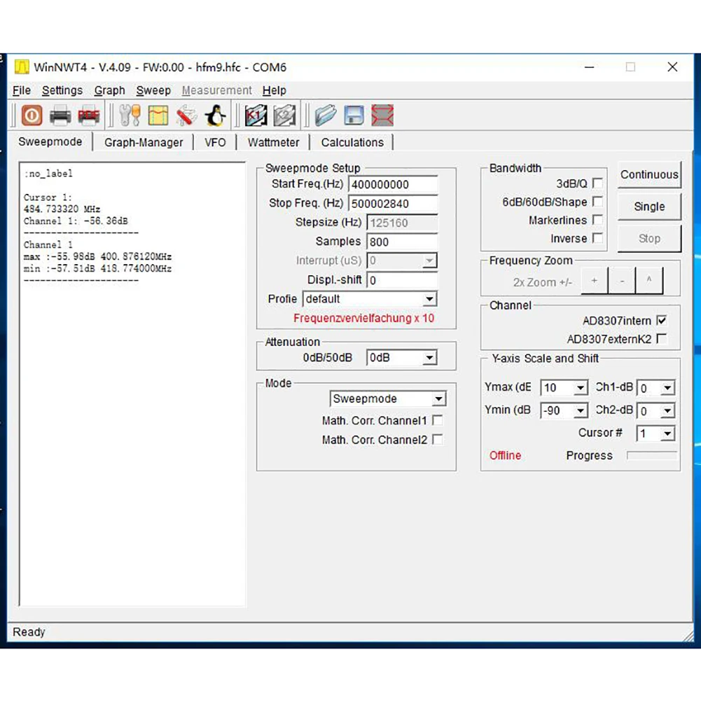Click the K1 calibration icon

coord(256,116)
